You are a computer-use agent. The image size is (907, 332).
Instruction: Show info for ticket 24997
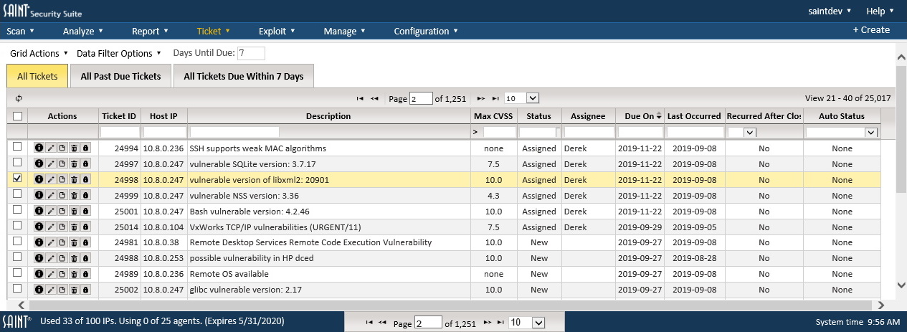pos(39,164)
